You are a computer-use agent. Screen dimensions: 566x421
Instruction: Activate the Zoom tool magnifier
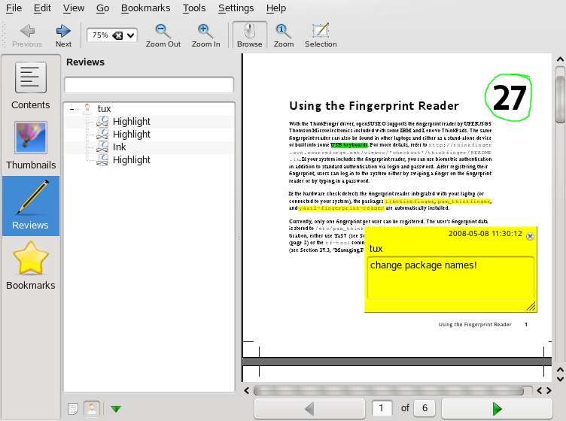284,35
